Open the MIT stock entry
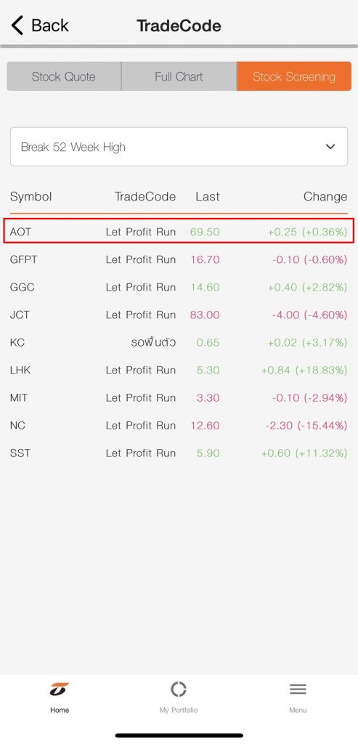Screen dimensions: 358x744 coord(179,397)
